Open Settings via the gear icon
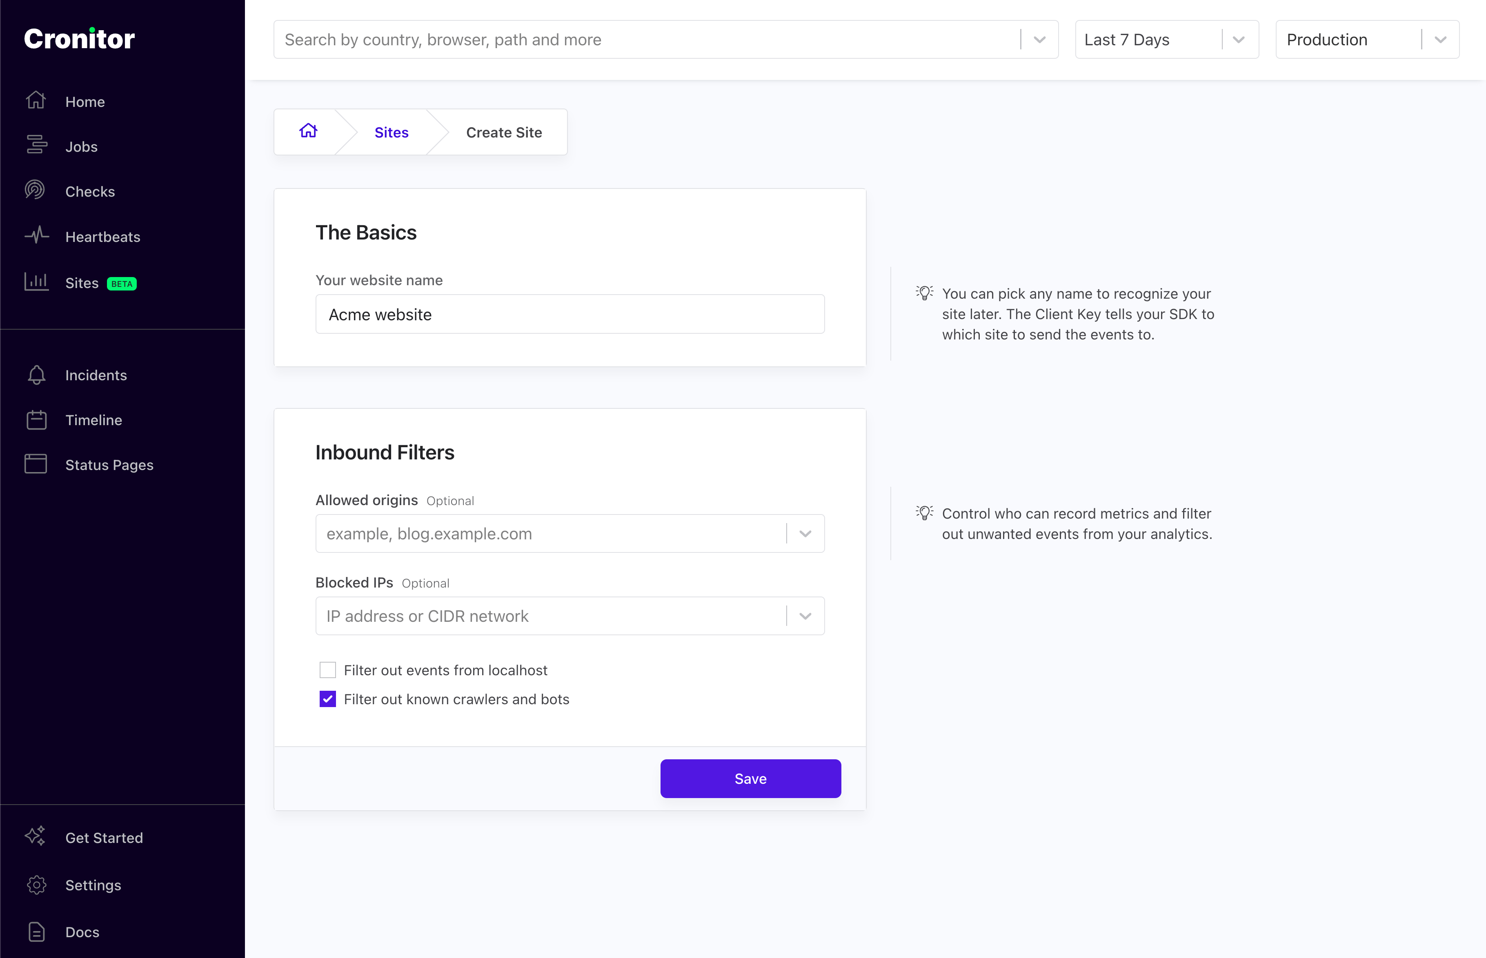Image resolution: width=1486 pixels, height=958 pixels. point(36,885)
